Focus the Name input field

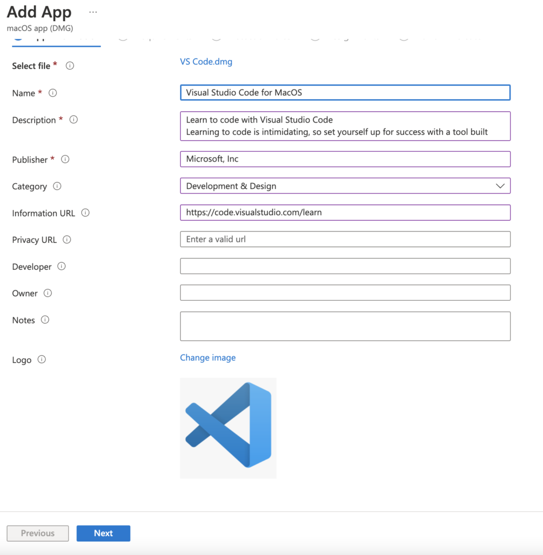tap(345, 92)
